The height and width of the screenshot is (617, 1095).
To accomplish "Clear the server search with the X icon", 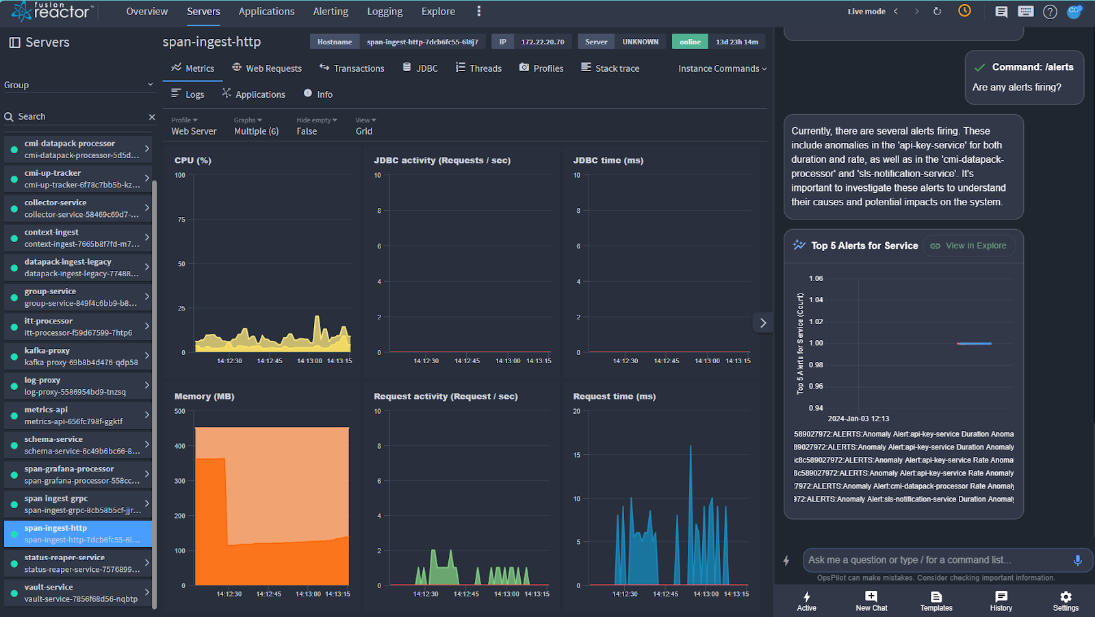I will pos(152,117).
